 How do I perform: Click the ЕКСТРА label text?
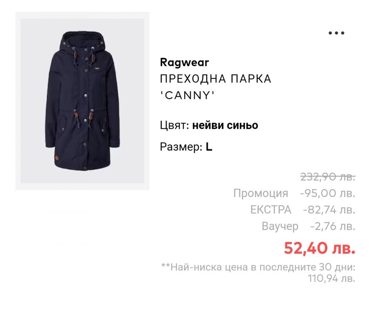point(270,210)
